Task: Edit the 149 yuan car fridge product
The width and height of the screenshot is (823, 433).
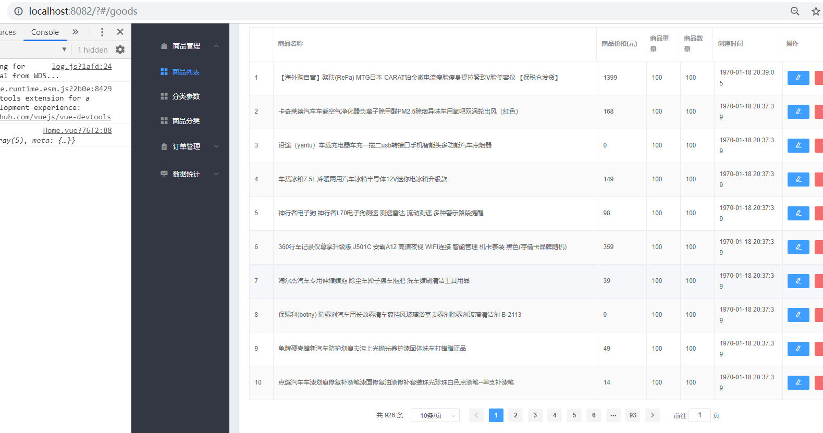Action: tap(798, 179)
